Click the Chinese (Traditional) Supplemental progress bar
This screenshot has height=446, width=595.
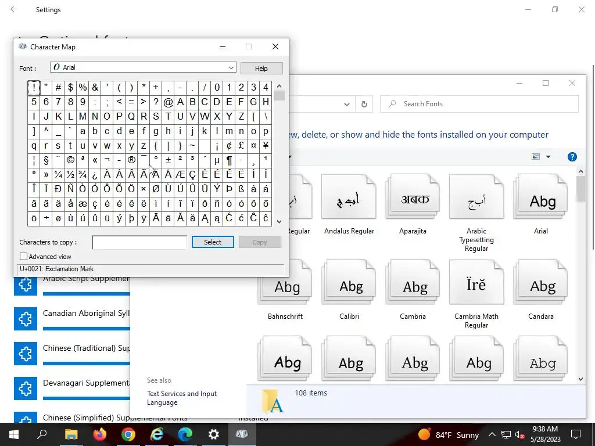pyautogui.click(x=87, y=364)
